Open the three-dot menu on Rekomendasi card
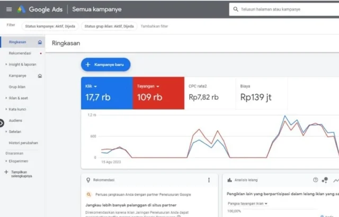Image resolution: width=339 pixels, height=217 pixels. coord(209,180)
